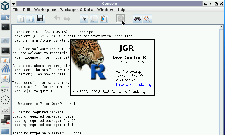Click the Console window title bar
Screen dimensions: 225x135
[x=109, y=4]
